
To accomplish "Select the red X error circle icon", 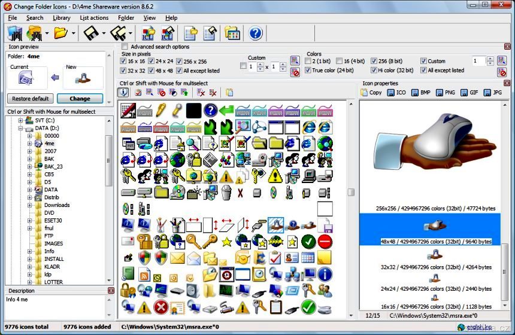I will (x=160, y=307).
